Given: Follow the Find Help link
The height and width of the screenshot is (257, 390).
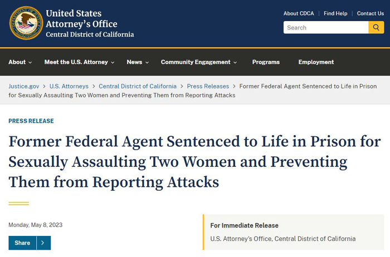Looking at the screenshot, I should tap(335, 13).
